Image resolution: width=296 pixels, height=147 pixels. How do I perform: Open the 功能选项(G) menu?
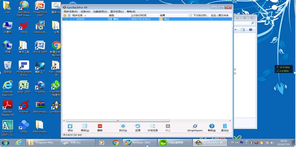tap(100, 11)
